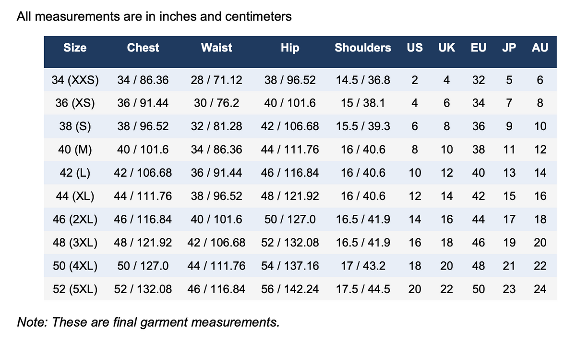Click the inches and centimeters heading text
The width and height of the screenshot is (576, 344).
pos(154,17)
